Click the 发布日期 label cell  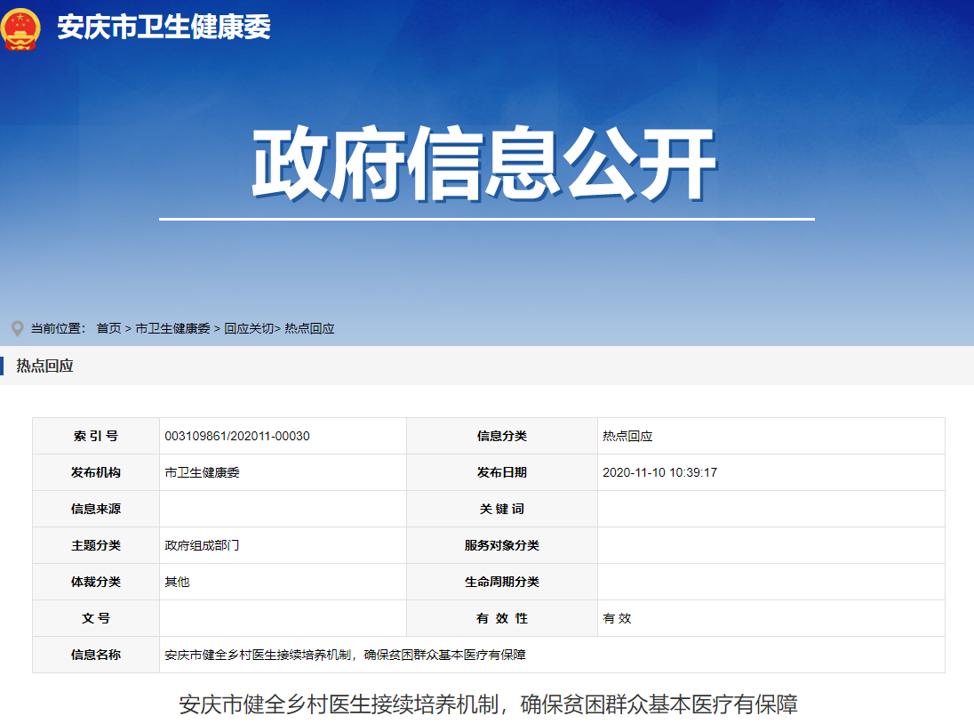502,472
